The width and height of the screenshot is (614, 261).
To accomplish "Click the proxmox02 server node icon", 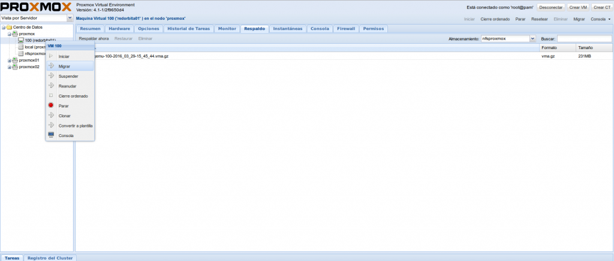I will tap(15, 66).
